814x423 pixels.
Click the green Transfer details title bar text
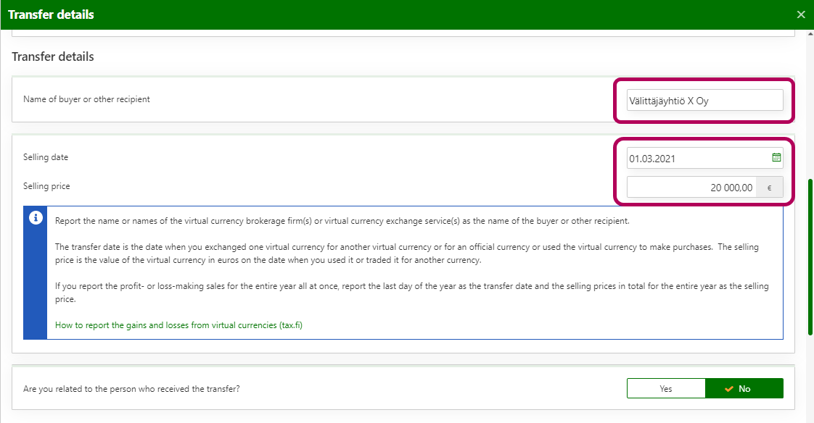(51, 14)
